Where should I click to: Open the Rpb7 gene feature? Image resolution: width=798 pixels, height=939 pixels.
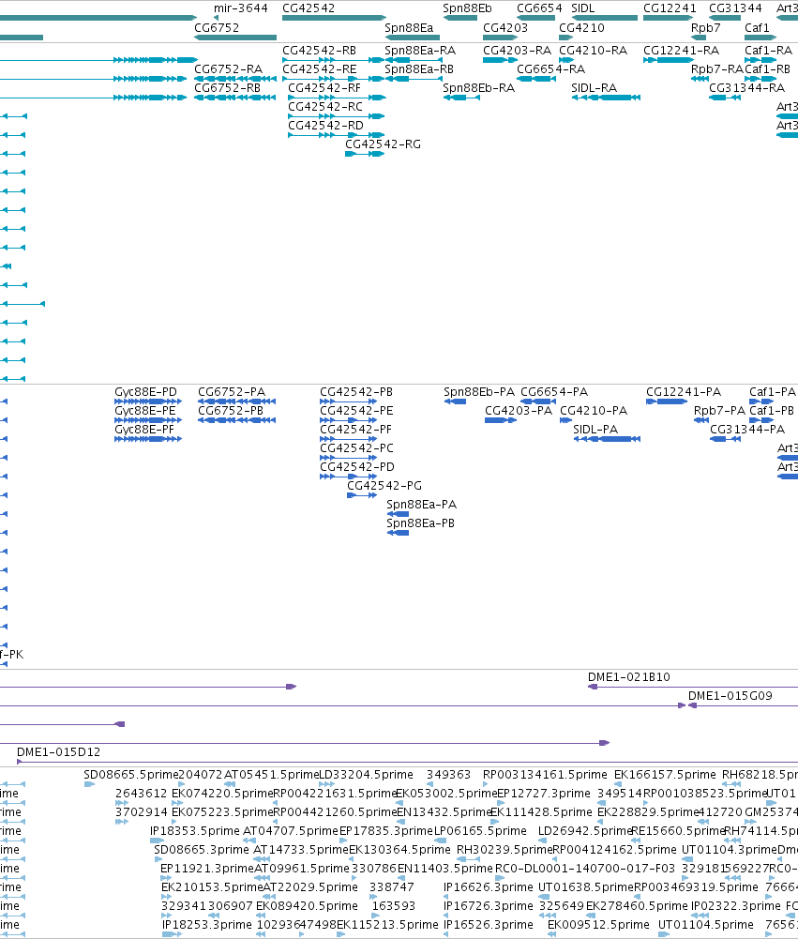click(x=698, y=38)
